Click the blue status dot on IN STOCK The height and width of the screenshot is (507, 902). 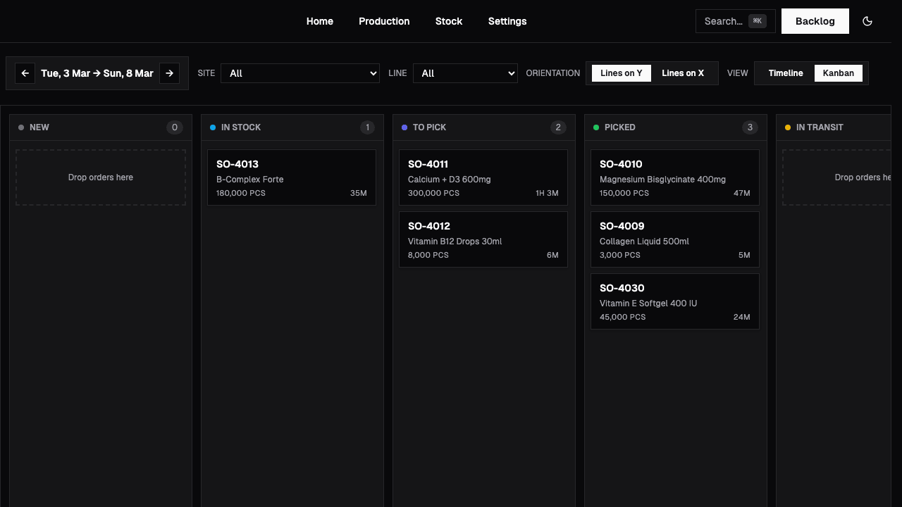point(213,127)
